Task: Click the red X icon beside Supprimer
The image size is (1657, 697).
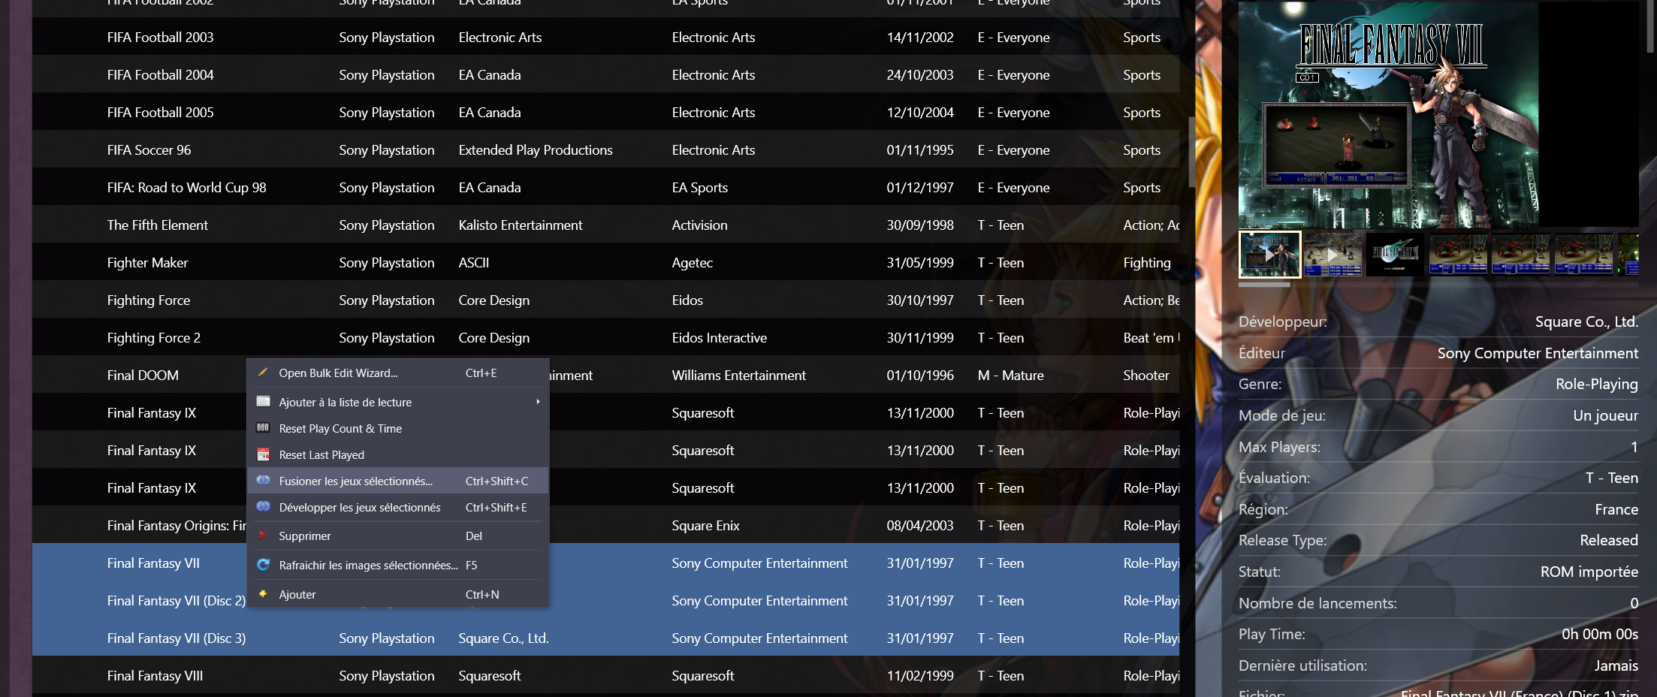Action: 263,536
